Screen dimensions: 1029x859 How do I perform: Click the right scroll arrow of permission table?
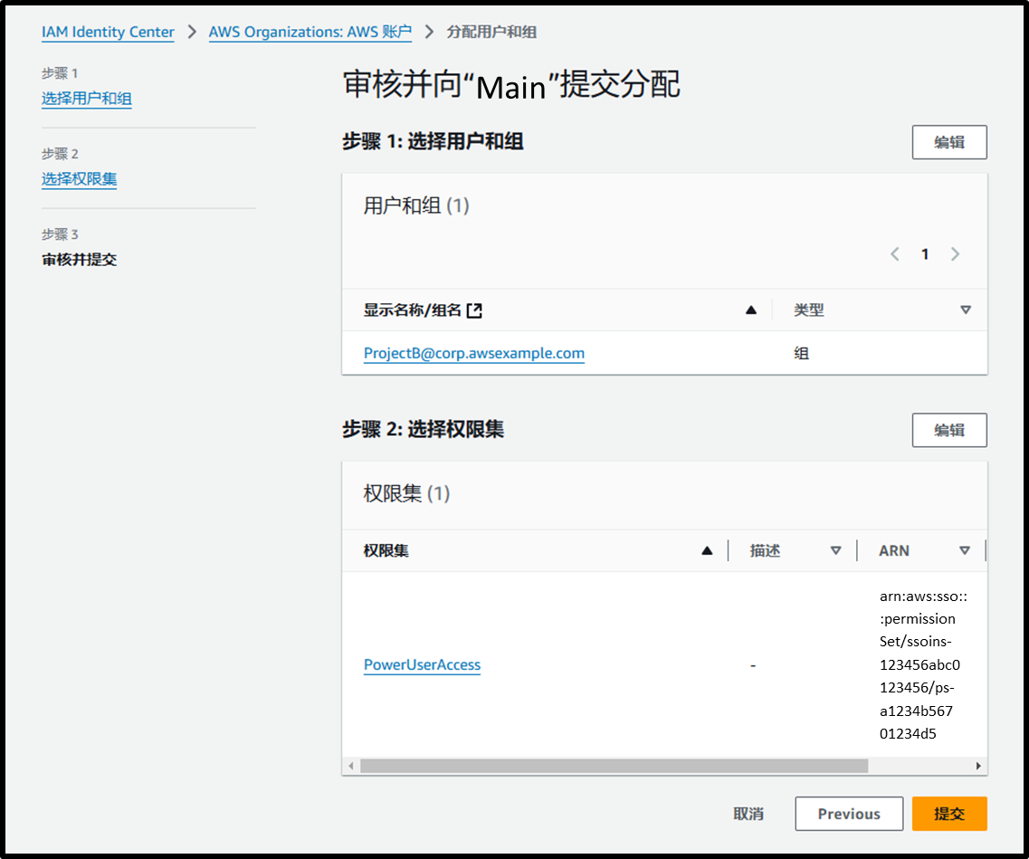pyautogui.click(x=977, y=766)
